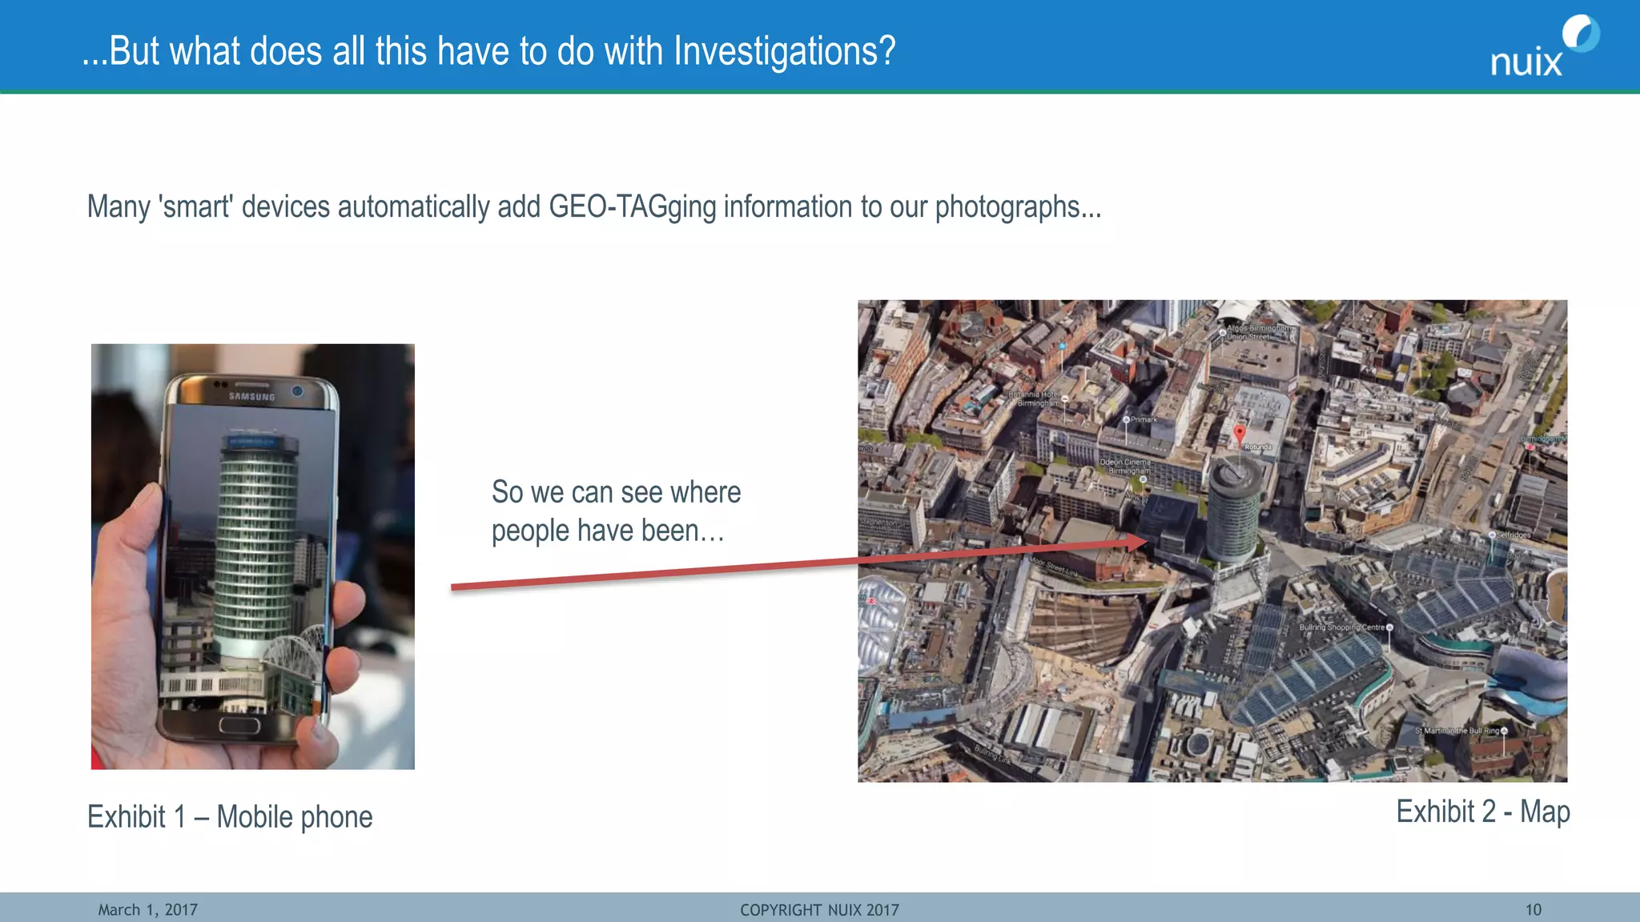Click the Primark label on the map

tap(1144, 419)
